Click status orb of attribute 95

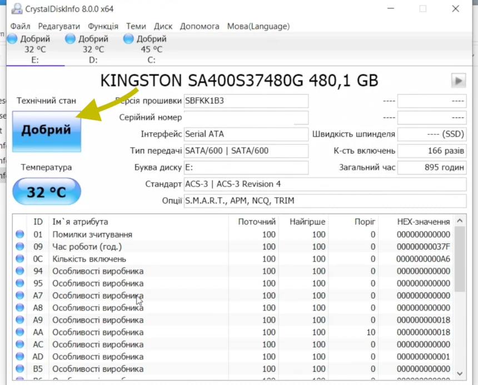click(x=20, y=283)
